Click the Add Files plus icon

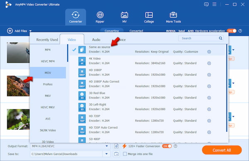pos(10,31)
